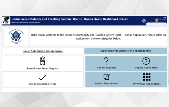View the My Waiver Action Items label
The width and height of the screenshot is (169, 107).
147,84
